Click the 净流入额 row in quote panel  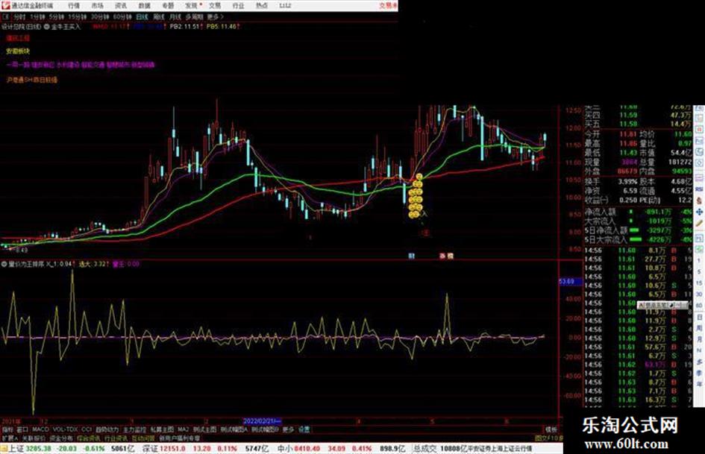pyautogui.click(x=638, y=212)
